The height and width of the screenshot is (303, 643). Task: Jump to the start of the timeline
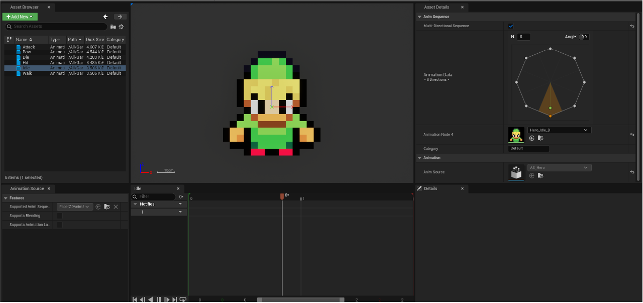tap(135, 299)
